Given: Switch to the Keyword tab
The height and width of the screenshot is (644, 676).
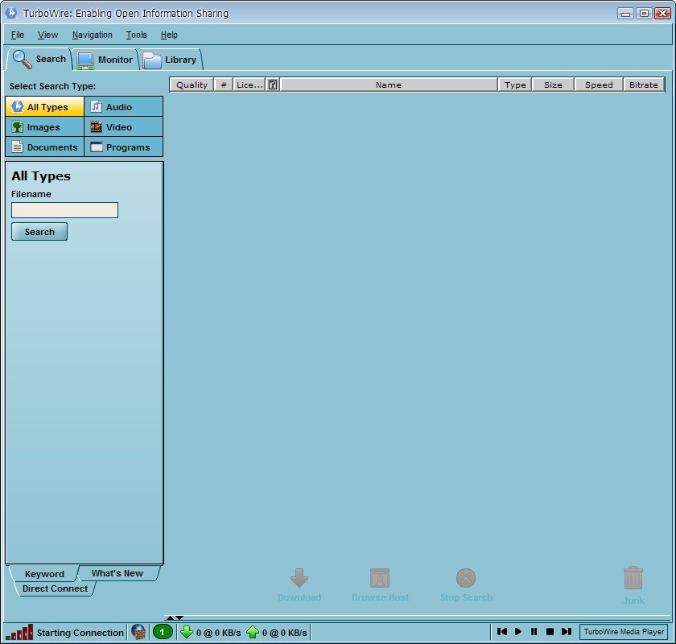Looking at the screenshot, I should [44, 574].
